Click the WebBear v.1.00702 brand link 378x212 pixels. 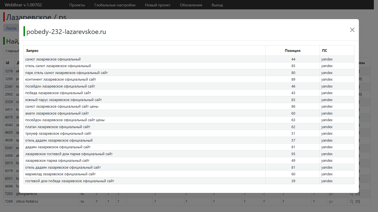click(23, 5)
